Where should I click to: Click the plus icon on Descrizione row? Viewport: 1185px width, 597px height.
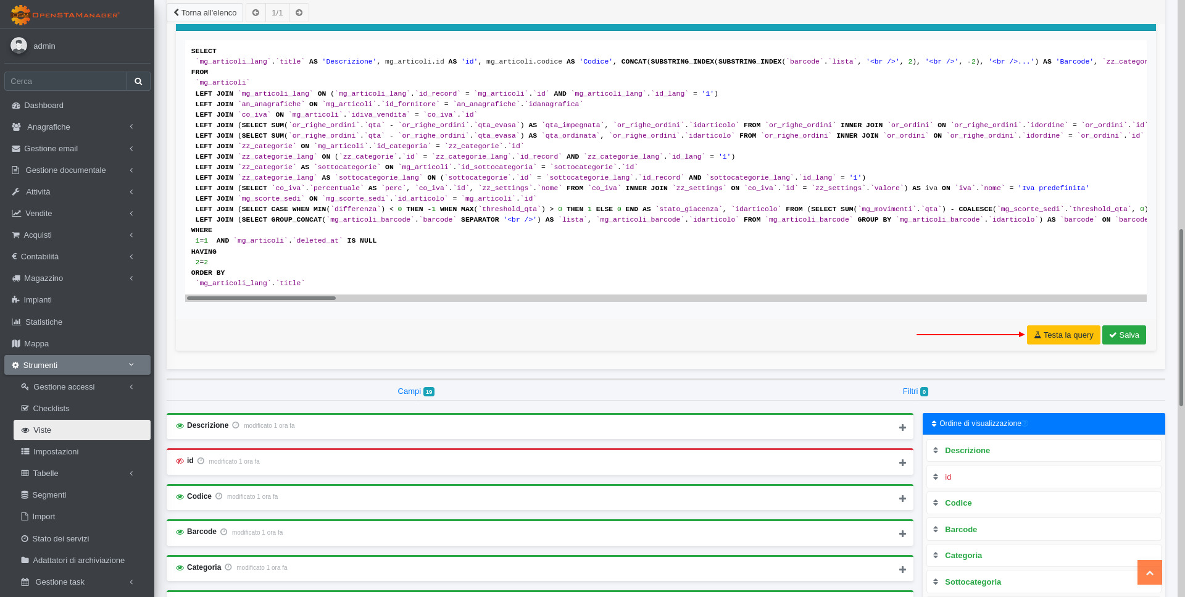902,427
